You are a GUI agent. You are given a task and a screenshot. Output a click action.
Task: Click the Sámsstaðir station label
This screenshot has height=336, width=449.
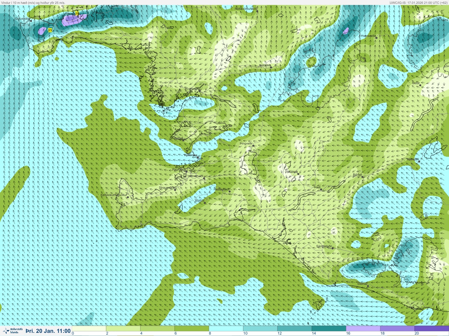coord(324,246)
